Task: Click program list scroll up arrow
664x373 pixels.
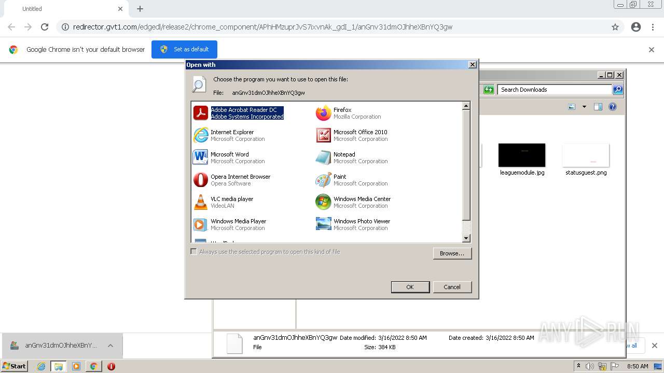Action: point(466,106)
